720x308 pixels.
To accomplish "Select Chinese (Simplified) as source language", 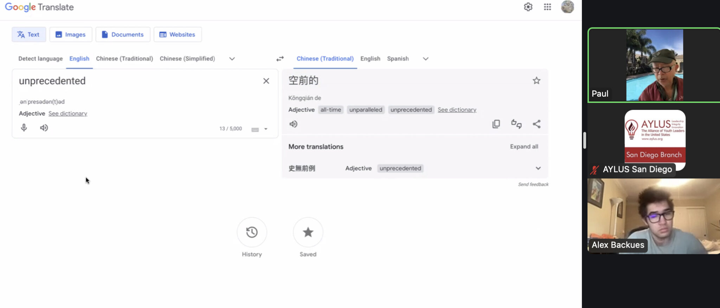I will [187, 59].
